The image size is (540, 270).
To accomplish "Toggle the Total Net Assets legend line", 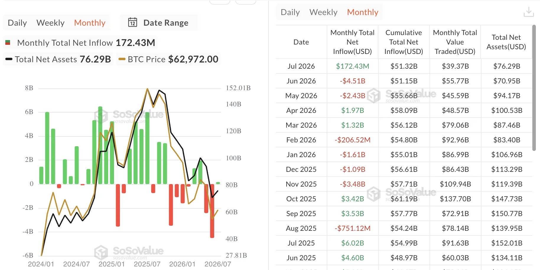I will click(58, 59).
